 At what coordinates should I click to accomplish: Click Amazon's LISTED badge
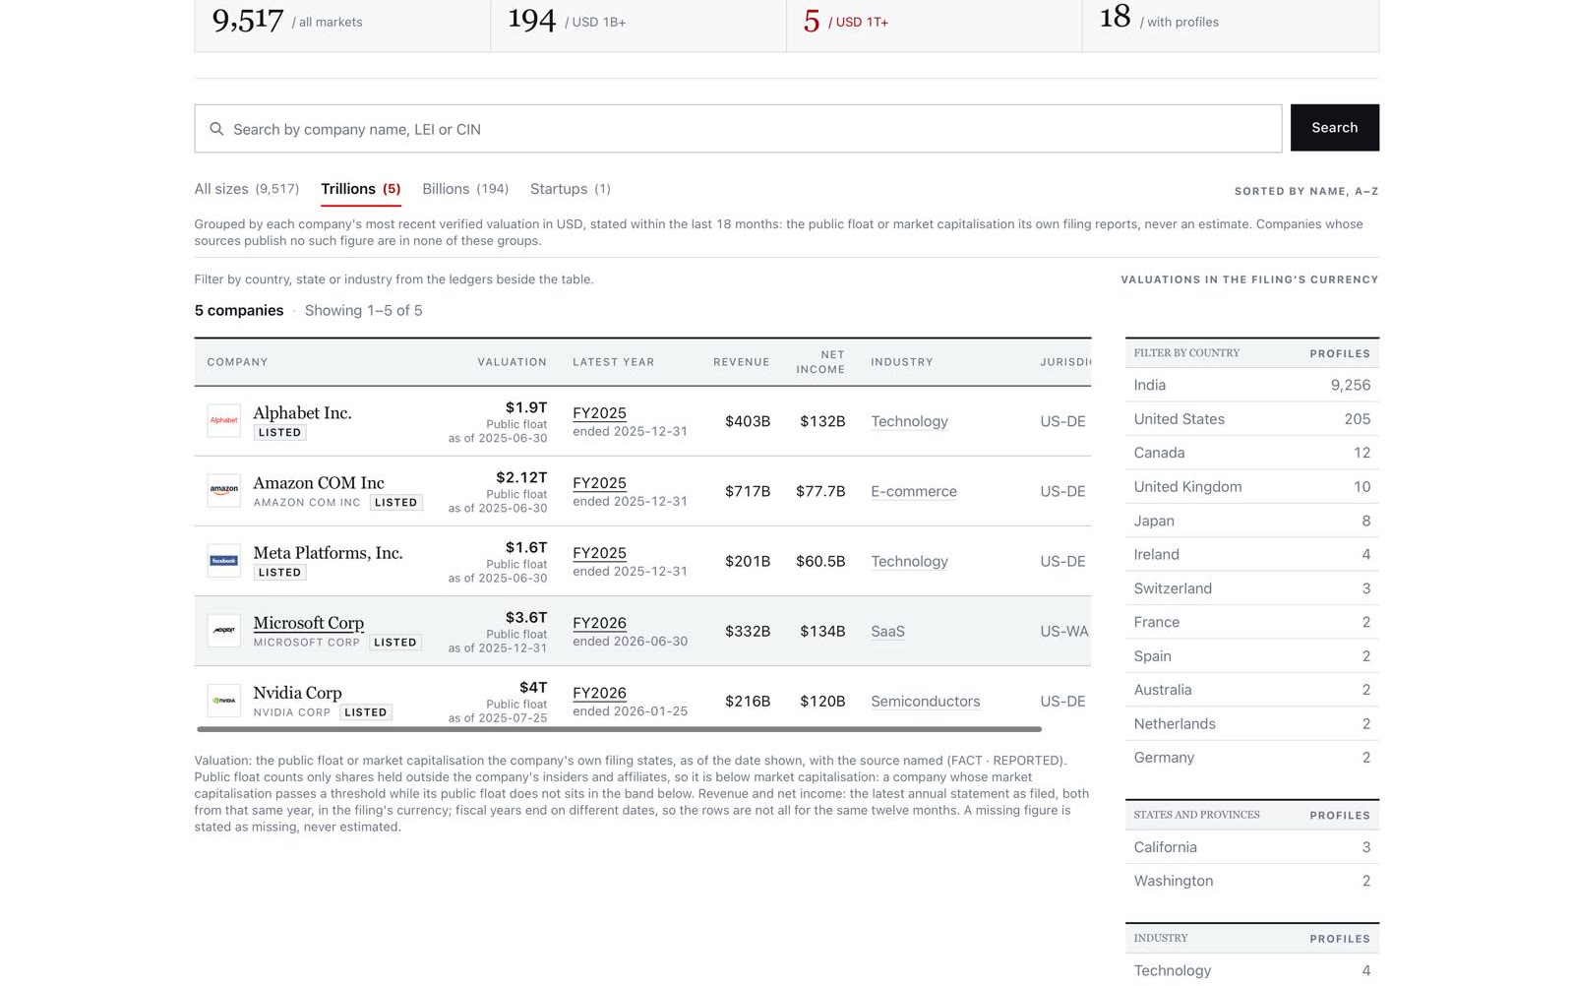tap(395, 502)
